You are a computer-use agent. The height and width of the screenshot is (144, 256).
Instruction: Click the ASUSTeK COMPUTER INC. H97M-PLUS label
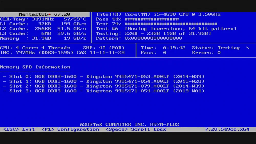(129, 124)
